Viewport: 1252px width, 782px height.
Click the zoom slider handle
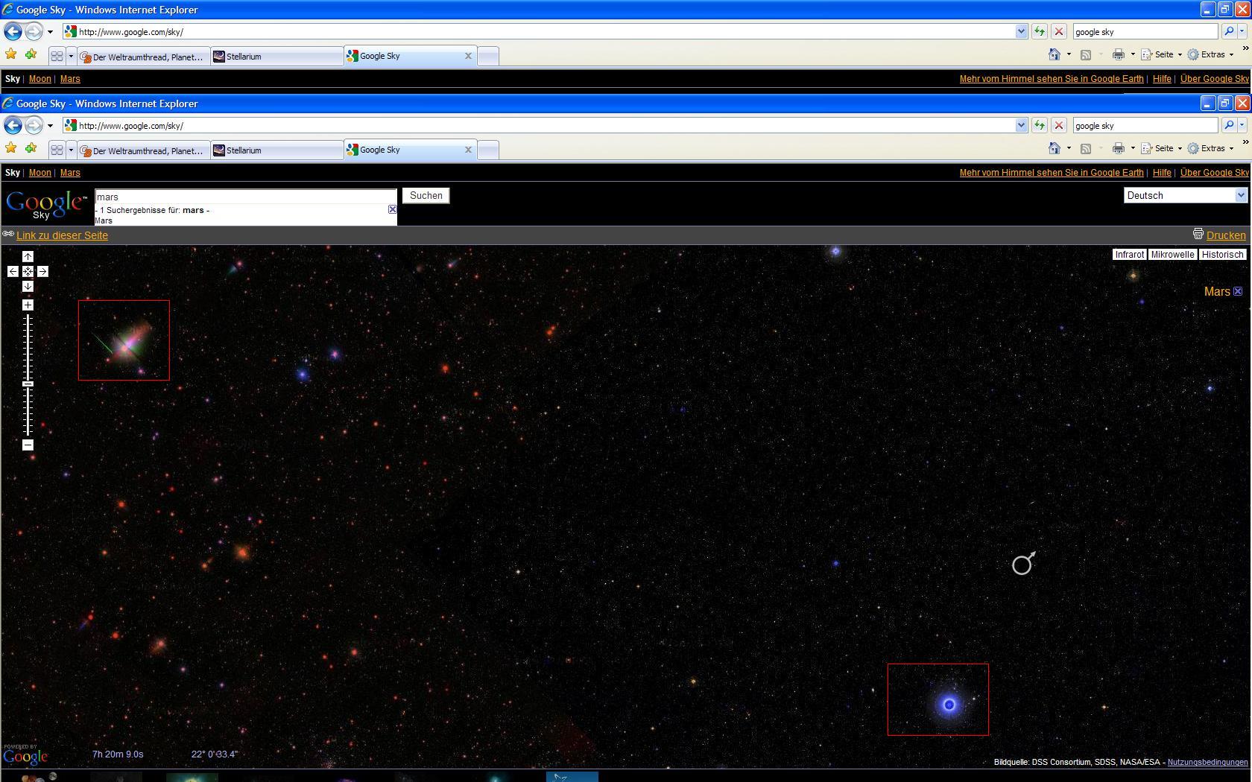pyautogui.click(x=28, y=384)
